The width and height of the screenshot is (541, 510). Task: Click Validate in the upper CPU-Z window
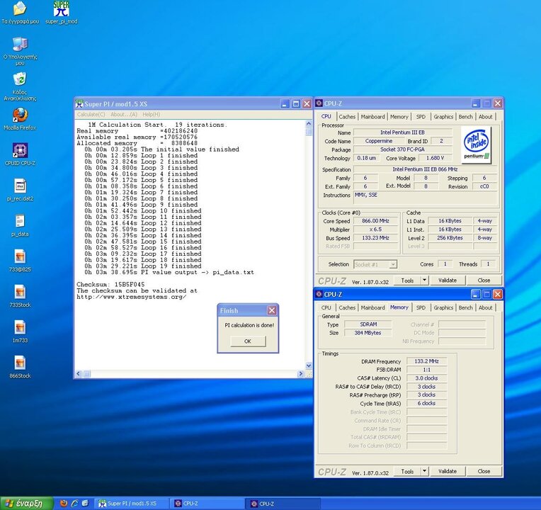(447, 280)
